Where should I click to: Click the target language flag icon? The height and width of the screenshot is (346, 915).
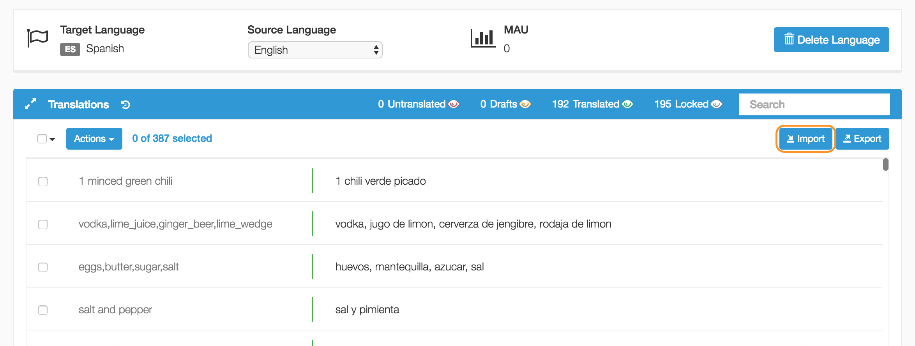coord(37,38)
